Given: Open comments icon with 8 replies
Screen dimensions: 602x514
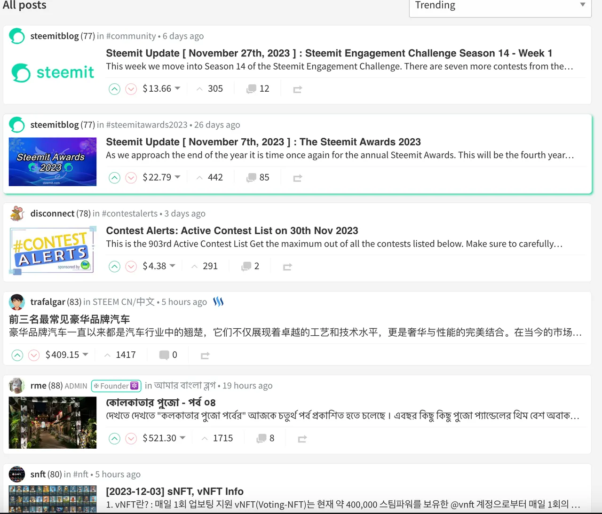Looking at the screenshot, I should point(261,439).
